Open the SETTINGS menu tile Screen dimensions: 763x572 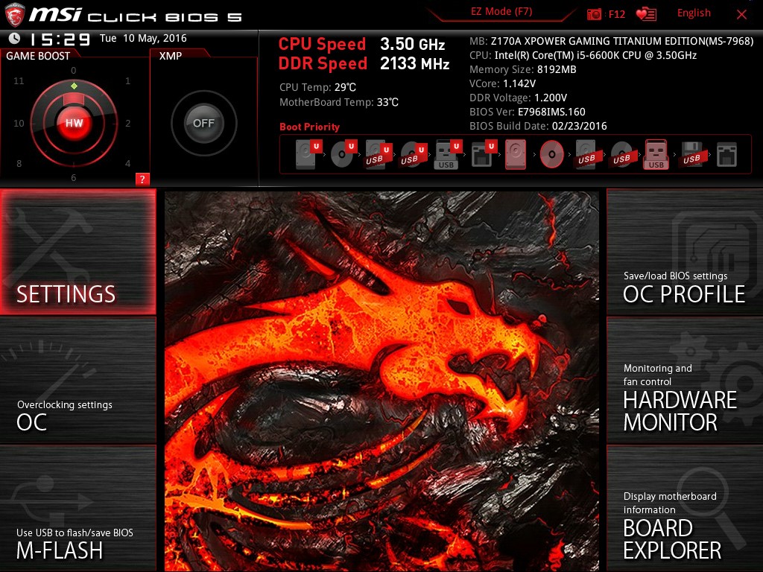tap(77, 252)
